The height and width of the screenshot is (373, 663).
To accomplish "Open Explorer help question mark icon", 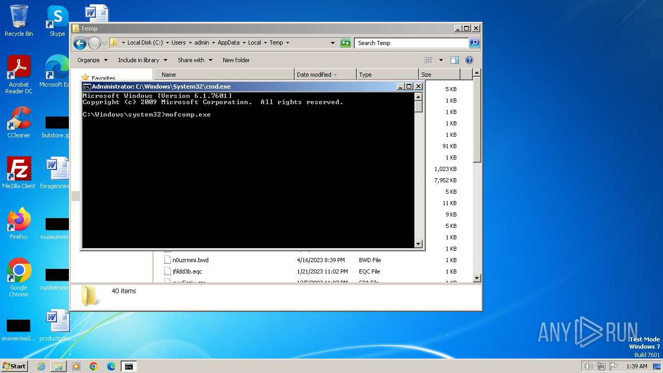I will [x=469, y=60].
